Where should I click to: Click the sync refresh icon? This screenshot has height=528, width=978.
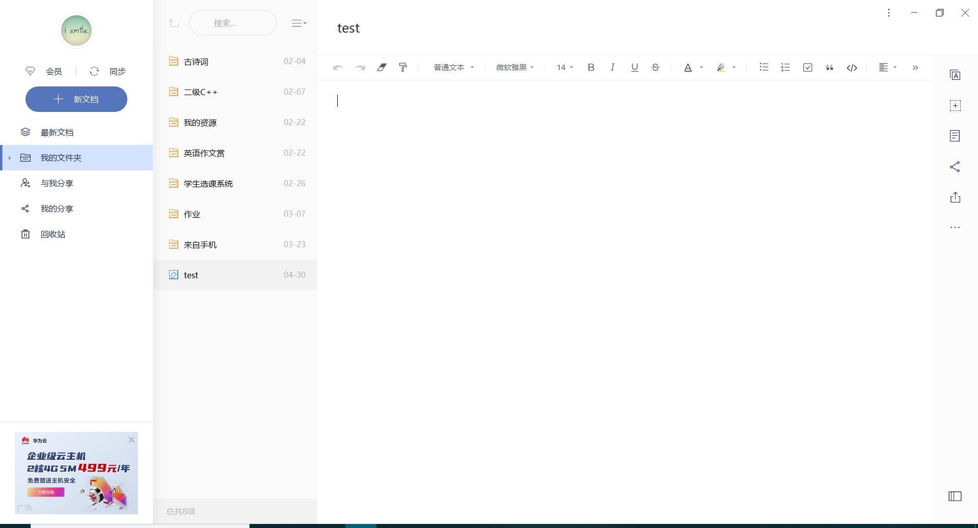coord(94,71)
